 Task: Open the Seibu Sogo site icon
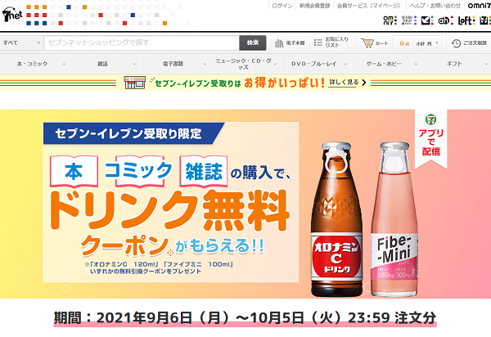coord(409,20)
